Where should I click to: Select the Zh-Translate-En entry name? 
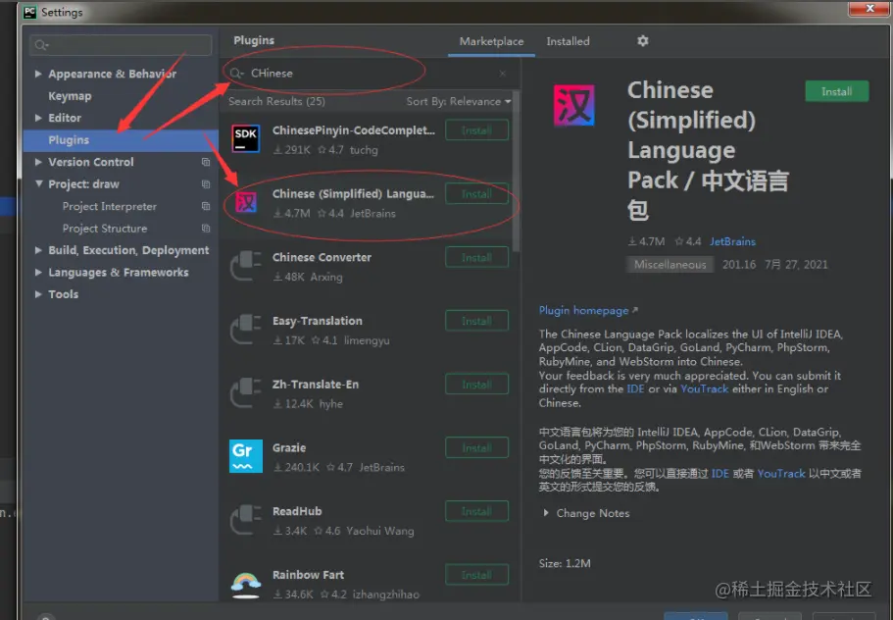[316, 385]
